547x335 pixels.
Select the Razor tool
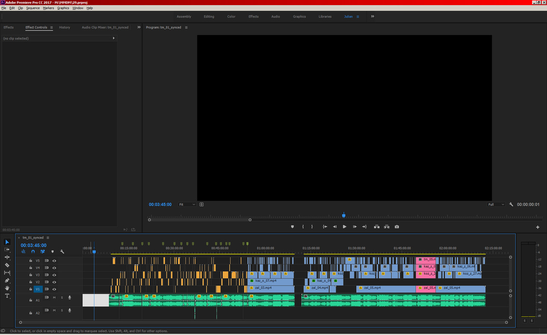pyautogui.click(x=7, y=265)
